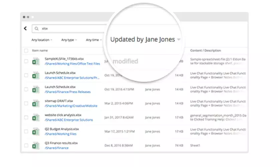Tick the checkbox for Launch Schedule.xlsx in ABC Enterprise Solutions
Image resolution: width=278 pixels, height=167 pixels.
(26, 75)
